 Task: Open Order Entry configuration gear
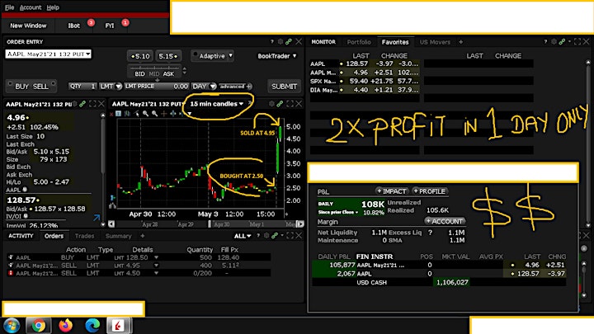[x=280, y=42]
